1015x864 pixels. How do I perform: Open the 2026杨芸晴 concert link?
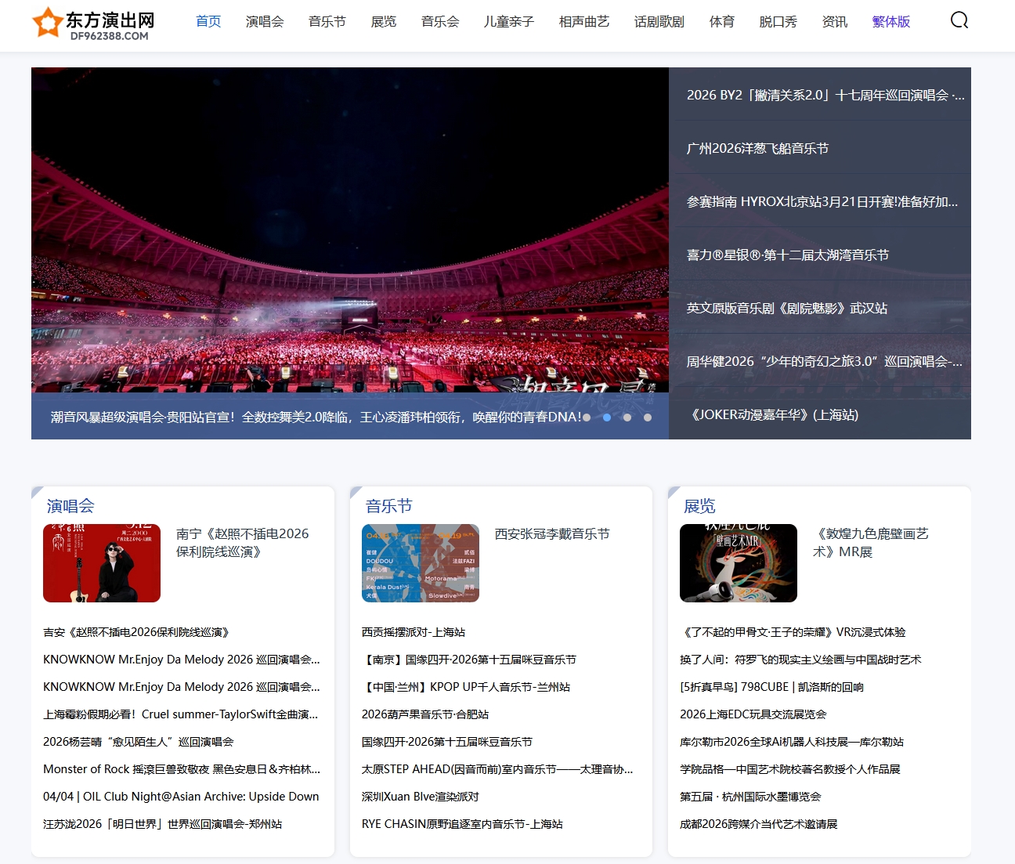(139, 742)
